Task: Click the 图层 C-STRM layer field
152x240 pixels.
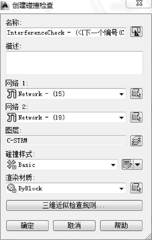Action: coord(66,140)
